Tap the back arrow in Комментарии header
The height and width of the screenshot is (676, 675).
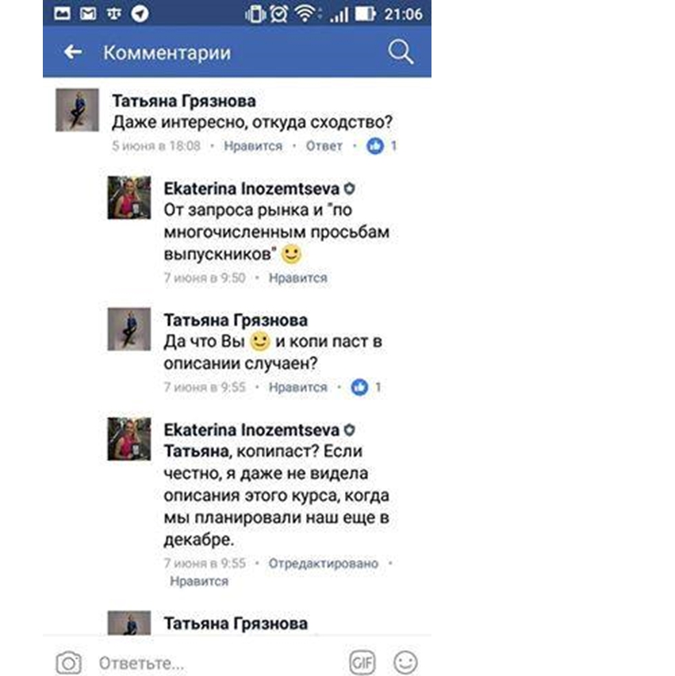[73, 52]
